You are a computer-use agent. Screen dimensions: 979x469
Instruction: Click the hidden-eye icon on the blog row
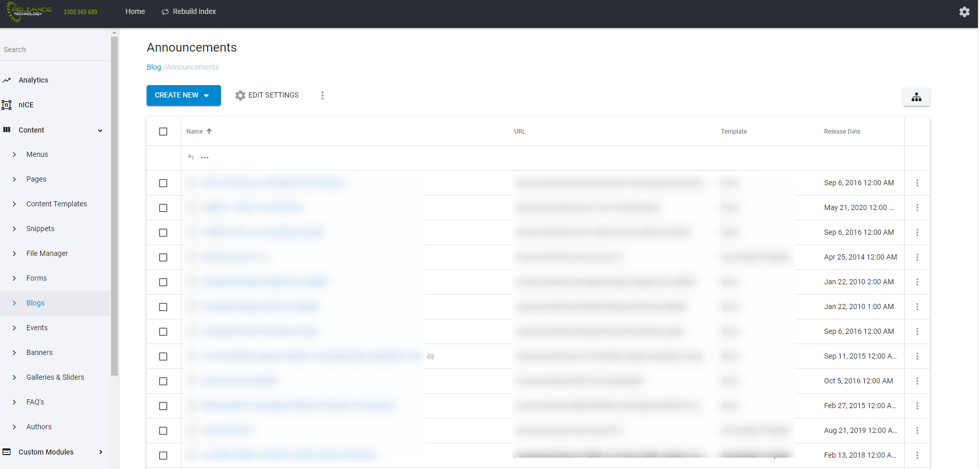click(x=431, y=357)
